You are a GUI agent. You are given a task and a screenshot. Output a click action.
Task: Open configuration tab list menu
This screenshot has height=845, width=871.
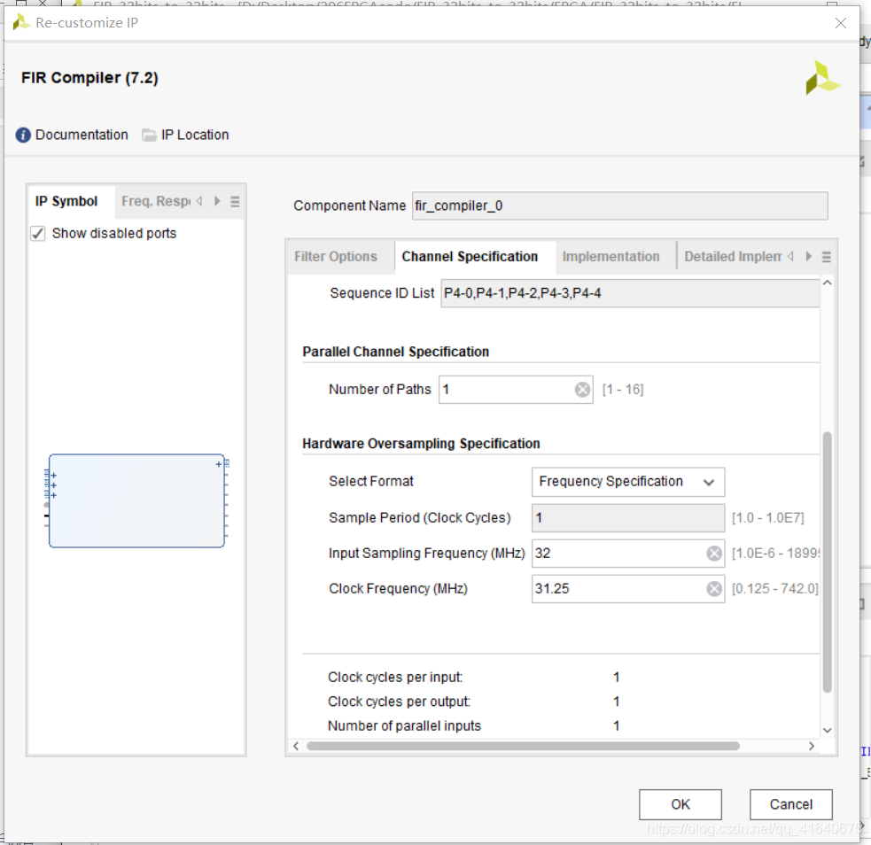tap(827, 257)
